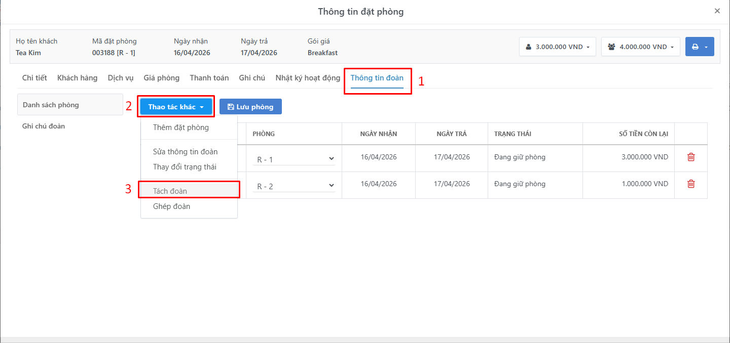The width and height of the screenshot is (730, 343).
Task: Click the Lưu phòng button
Action: [250, 107]
